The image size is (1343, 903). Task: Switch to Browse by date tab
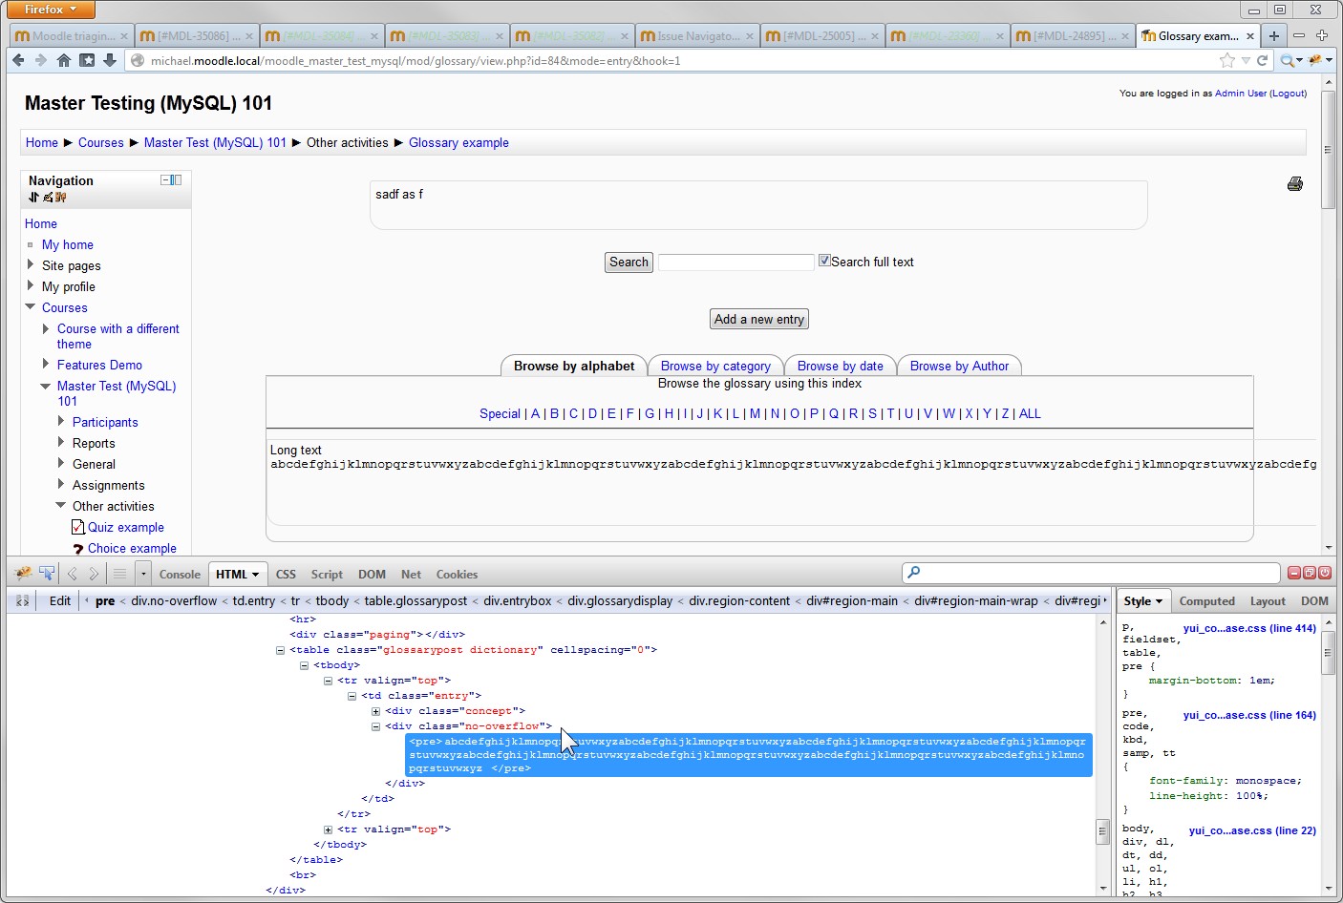(x=840, y=366)
